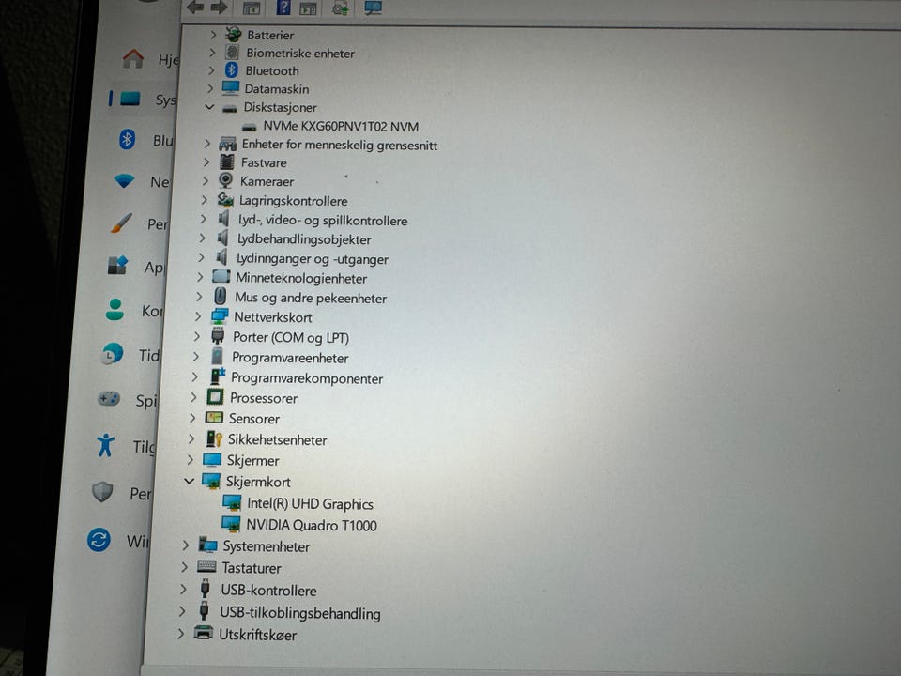Click the Utskriftskøer printer icon

pyautogui.click(x=203, y=633)
